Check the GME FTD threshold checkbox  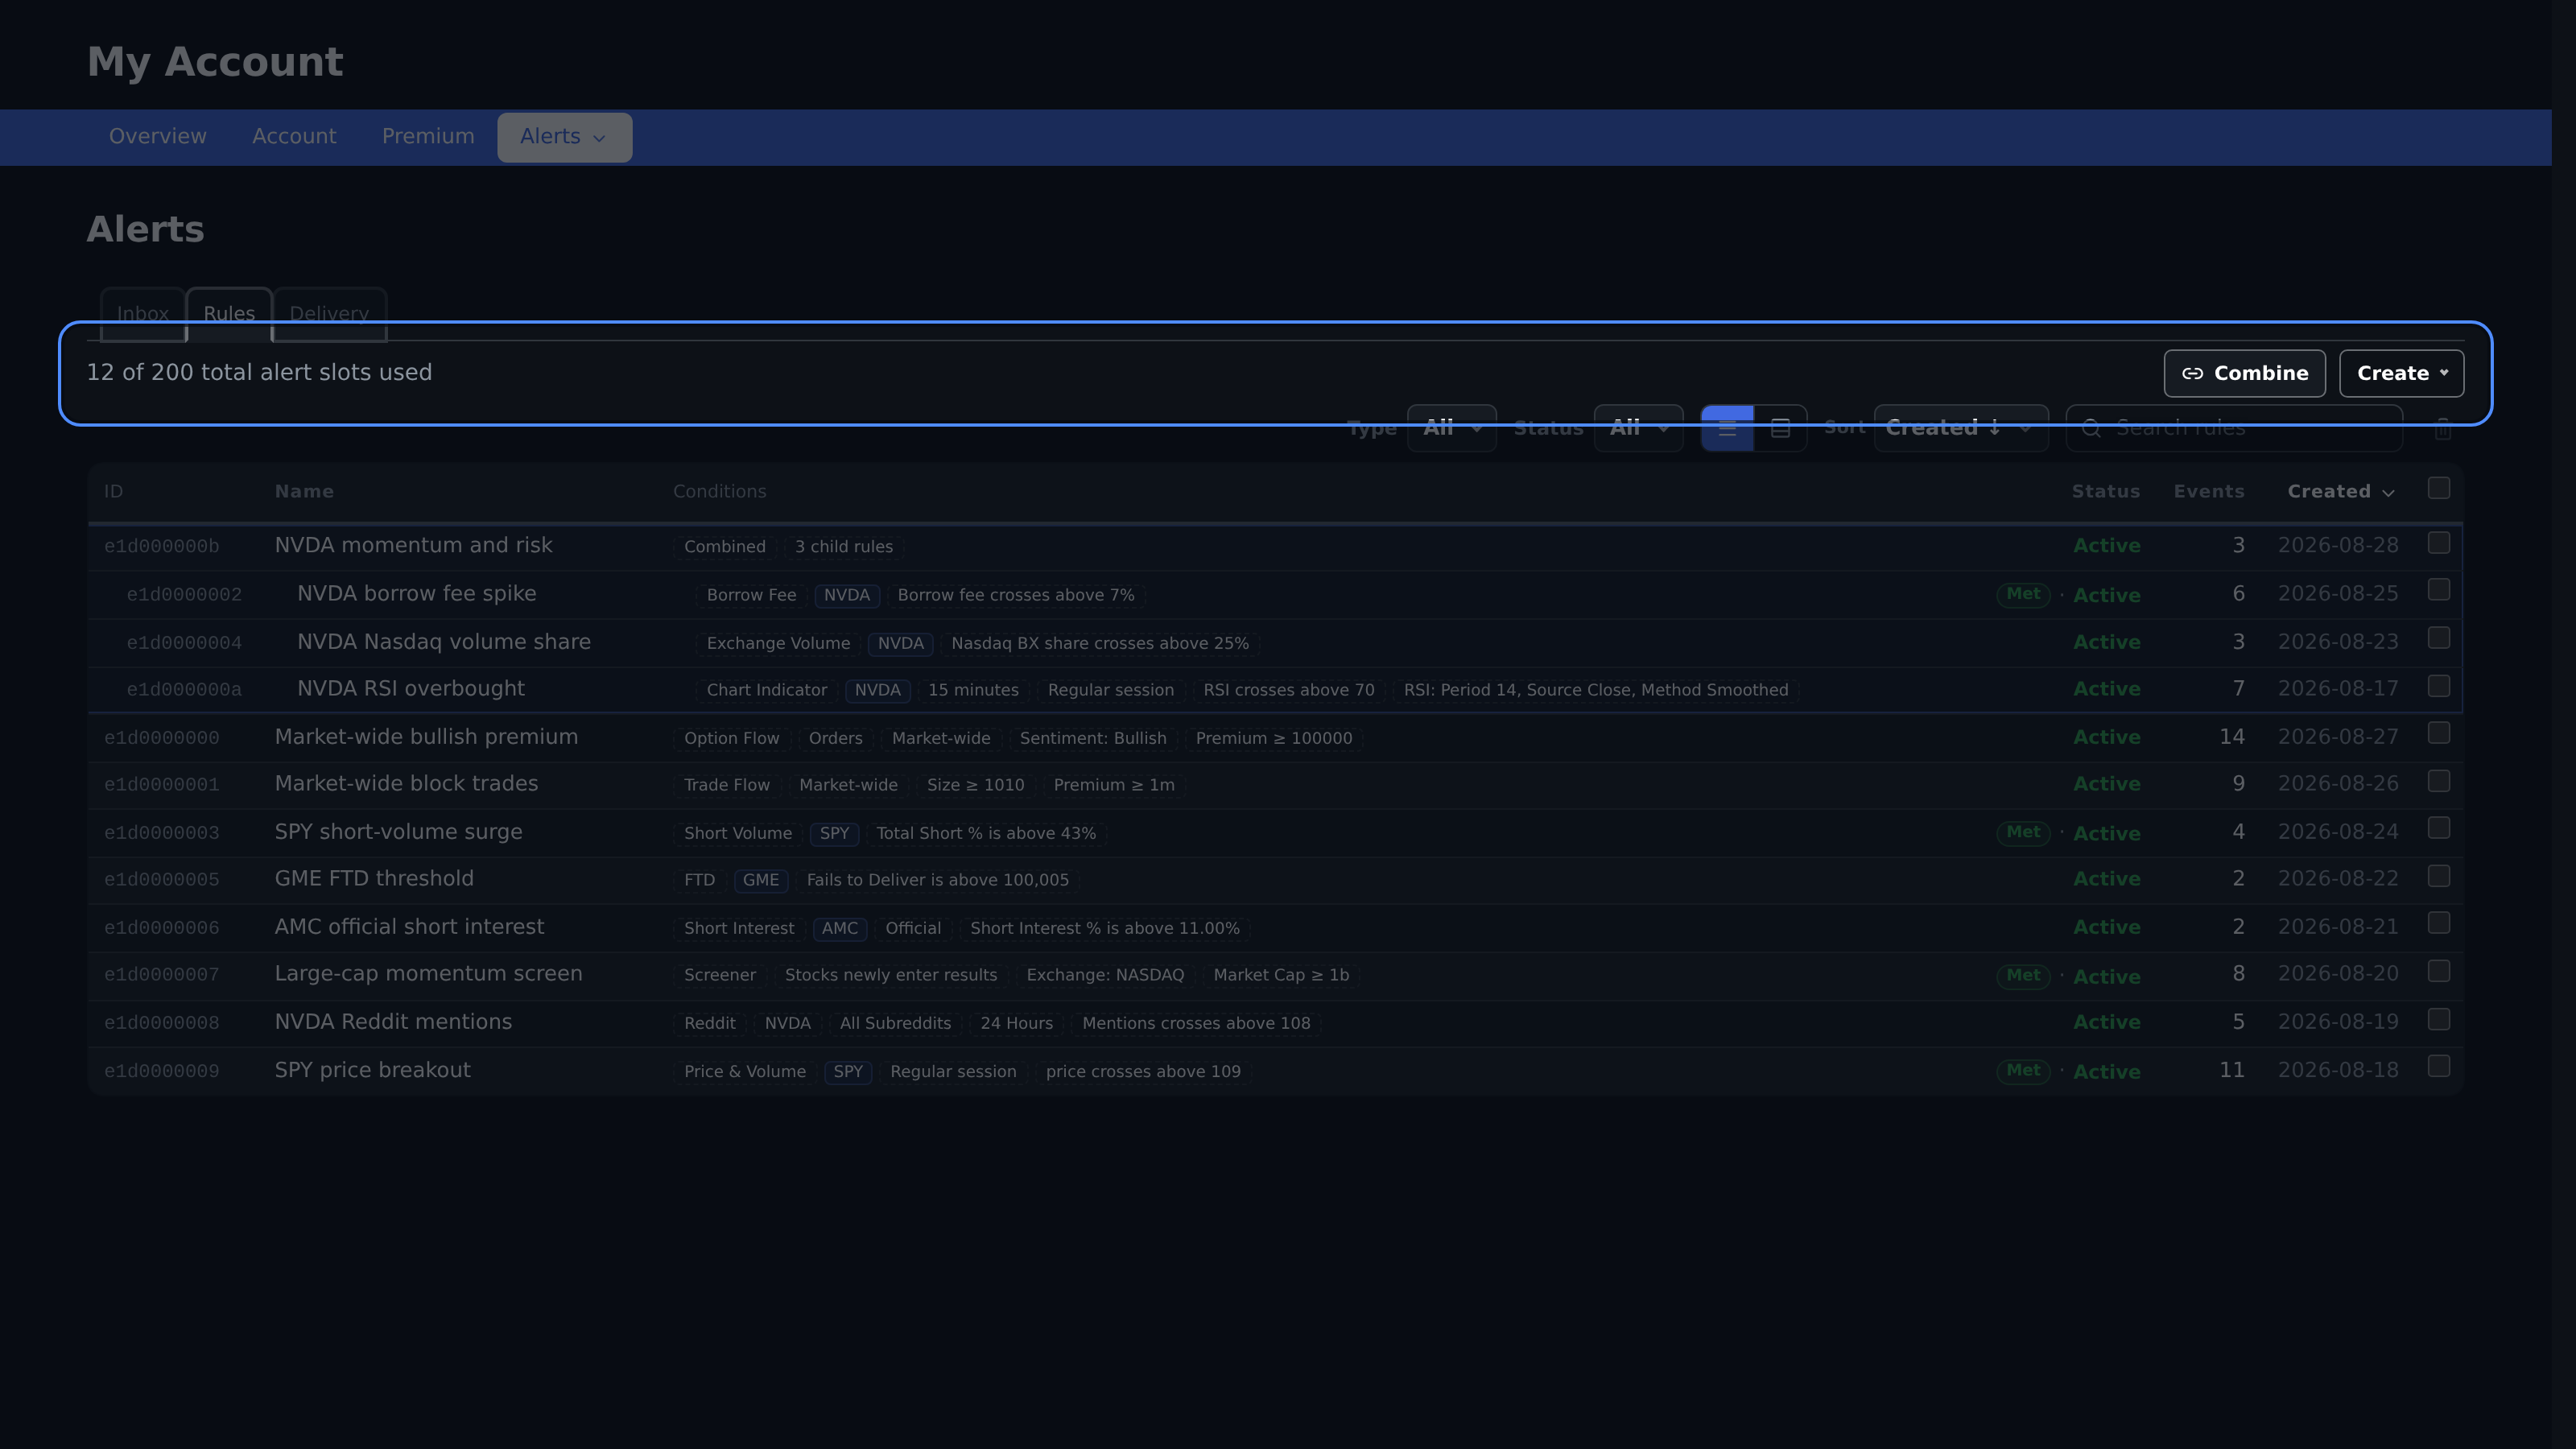tap(2439, 876)
